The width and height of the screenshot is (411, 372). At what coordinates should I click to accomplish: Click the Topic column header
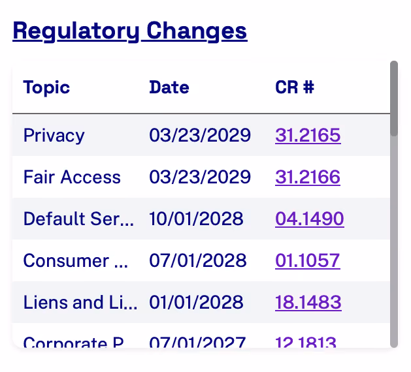pos(46,87)
